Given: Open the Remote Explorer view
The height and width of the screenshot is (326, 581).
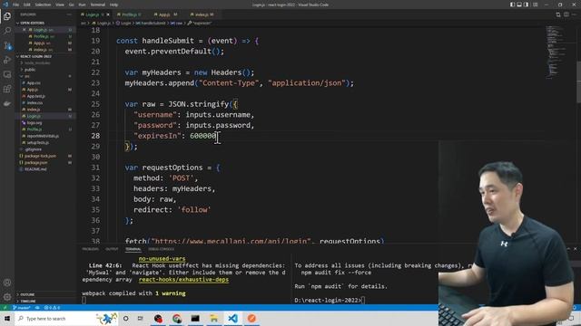Looking at the screenshot, I should tap(7, 74).
